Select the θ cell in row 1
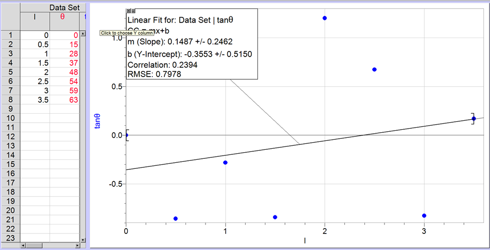This screenshot has height=250, width=490. point(64,35)
